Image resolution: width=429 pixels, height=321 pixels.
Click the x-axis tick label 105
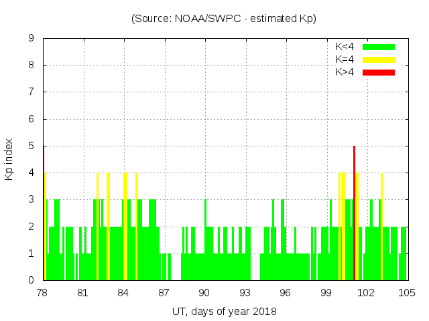(406, 293)
